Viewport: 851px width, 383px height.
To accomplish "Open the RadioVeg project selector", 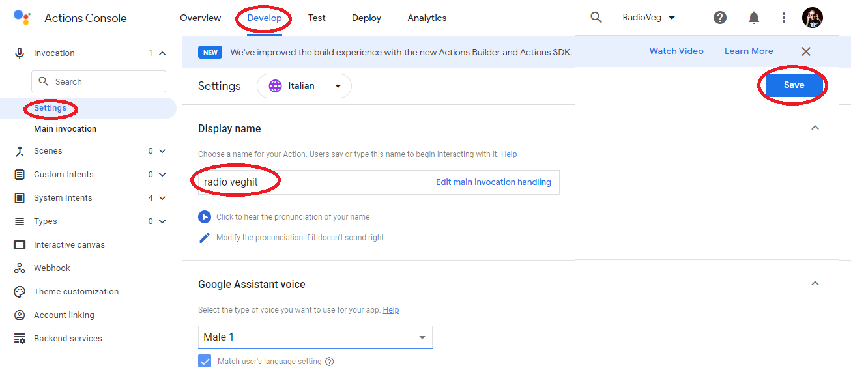I will (648, 18).
